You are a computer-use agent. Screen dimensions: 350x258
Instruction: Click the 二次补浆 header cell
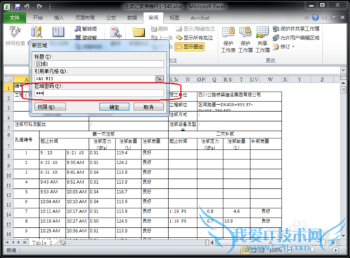(225, 134)
